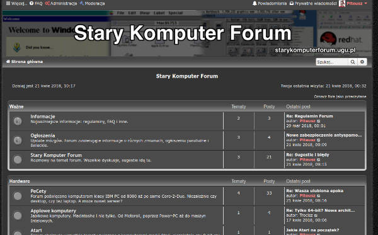This screenshot has width=378, height=235.
Task: Click the gears icon beside Administracja
Action: pyautogui.click(x=47, y=3)
